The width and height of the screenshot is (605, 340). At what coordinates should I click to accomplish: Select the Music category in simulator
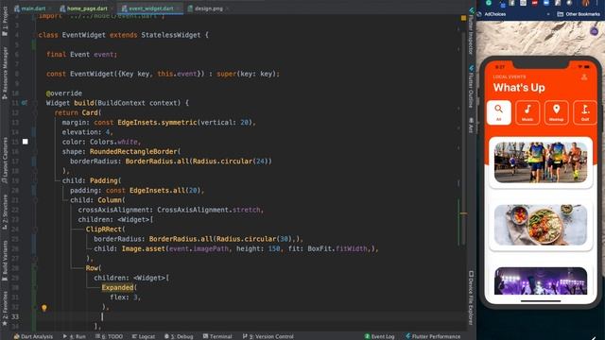pyautogui.click(x=527, y=112)
